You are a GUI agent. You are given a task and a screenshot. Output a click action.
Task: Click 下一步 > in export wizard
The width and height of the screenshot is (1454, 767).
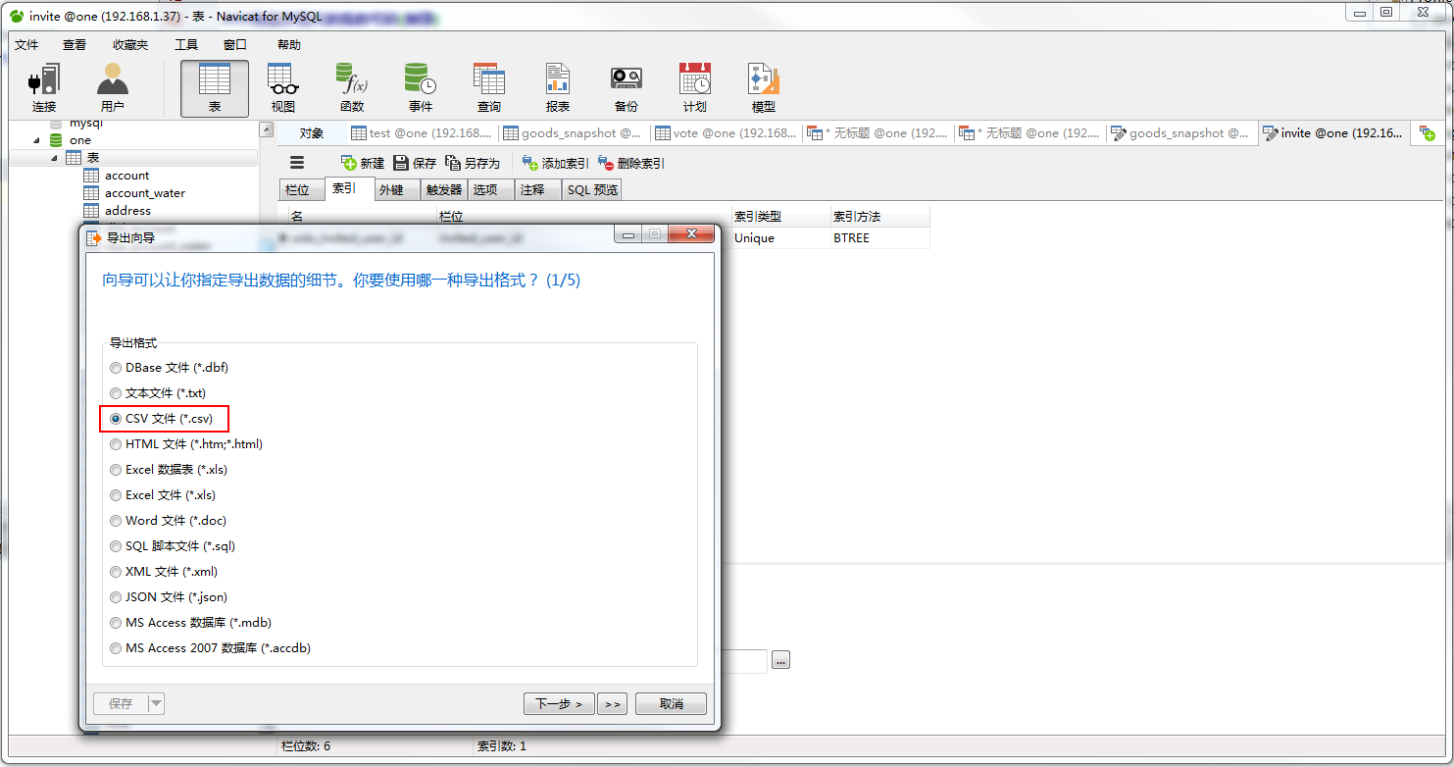point(560,704)
